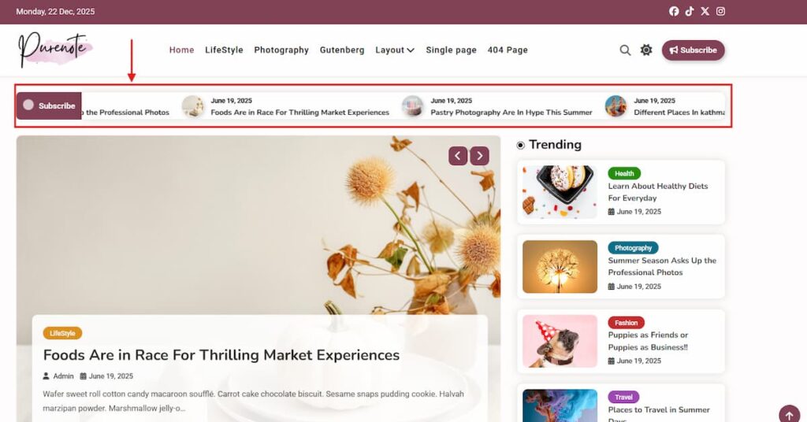Open Pastry Photography ticker headline
The width and height of the screenshot is (807, 422).
pos(511,112)
